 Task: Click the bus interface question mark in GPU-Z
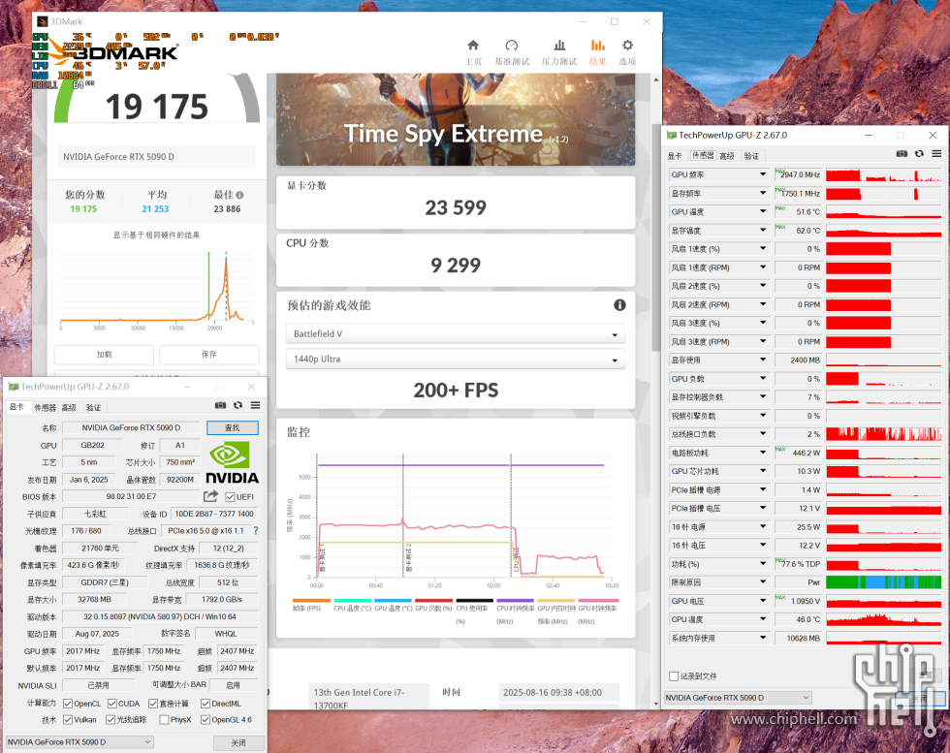tap(256, 531)
